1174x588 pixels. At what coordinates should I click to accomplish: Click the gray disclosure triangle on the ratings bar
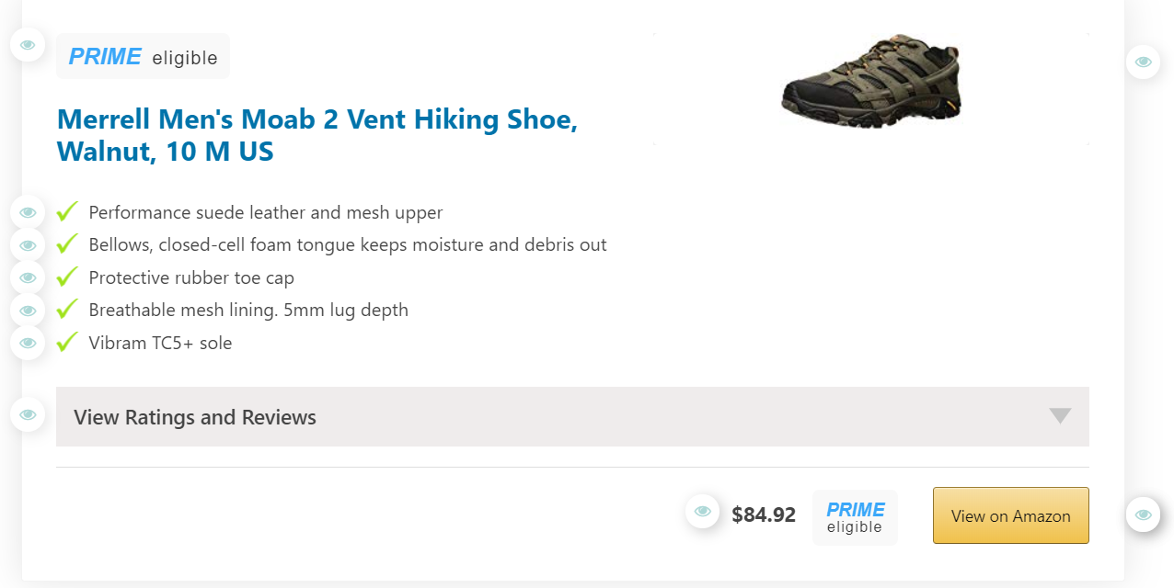pyautogui.click(x=1059, y=416)
